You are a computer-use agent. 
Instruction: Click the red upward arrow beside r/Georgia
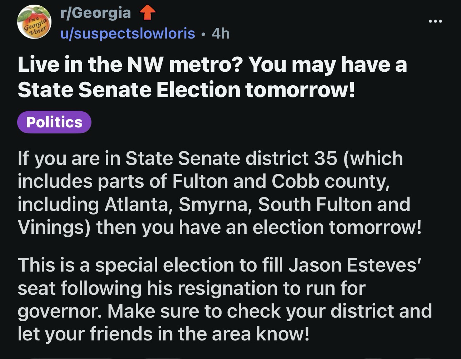[147, 14]
